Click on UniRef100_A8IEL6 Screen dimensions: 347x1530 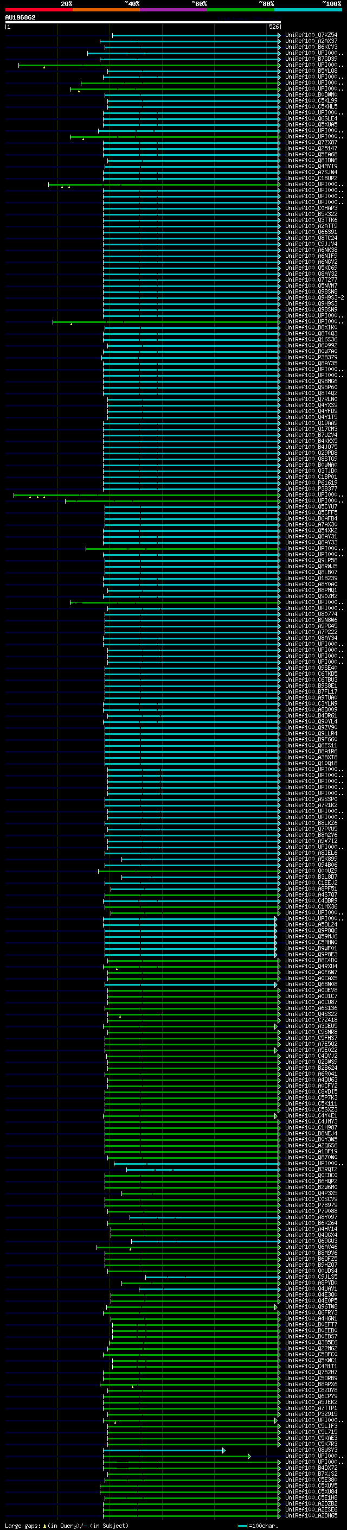[311, 853]
